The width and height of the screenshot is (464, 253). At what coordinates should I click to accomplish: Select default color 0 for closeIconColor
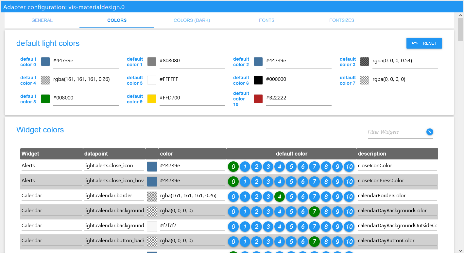pyautogui.click(x=233, y=167)
